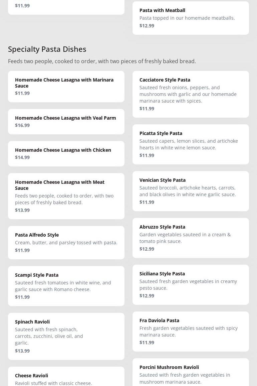257x386 pixels.
Task: Open the Fra Daviola Pasta item
Action: [x=191, y=331]
